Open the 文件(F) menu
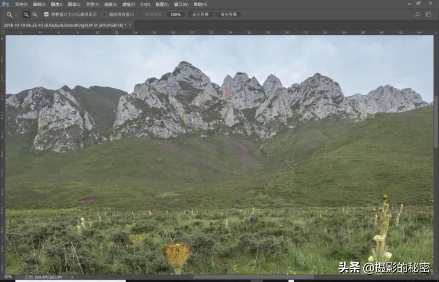Screen dimensions: 439x282 [21, 4]
